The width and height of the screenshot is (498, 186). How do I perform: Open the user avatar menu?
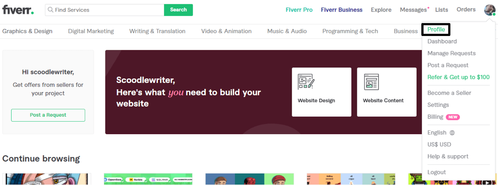tap(490, 10)
